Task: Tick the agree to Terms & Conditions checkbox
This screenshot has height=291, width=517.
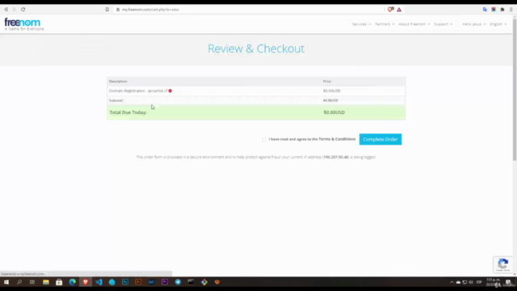Action: coord(264,139)
